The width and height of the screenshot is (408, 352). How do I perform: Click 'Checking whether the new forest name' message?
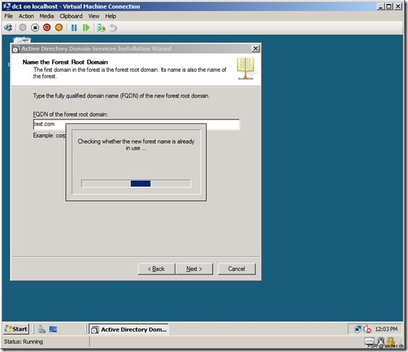coord(136,144)
